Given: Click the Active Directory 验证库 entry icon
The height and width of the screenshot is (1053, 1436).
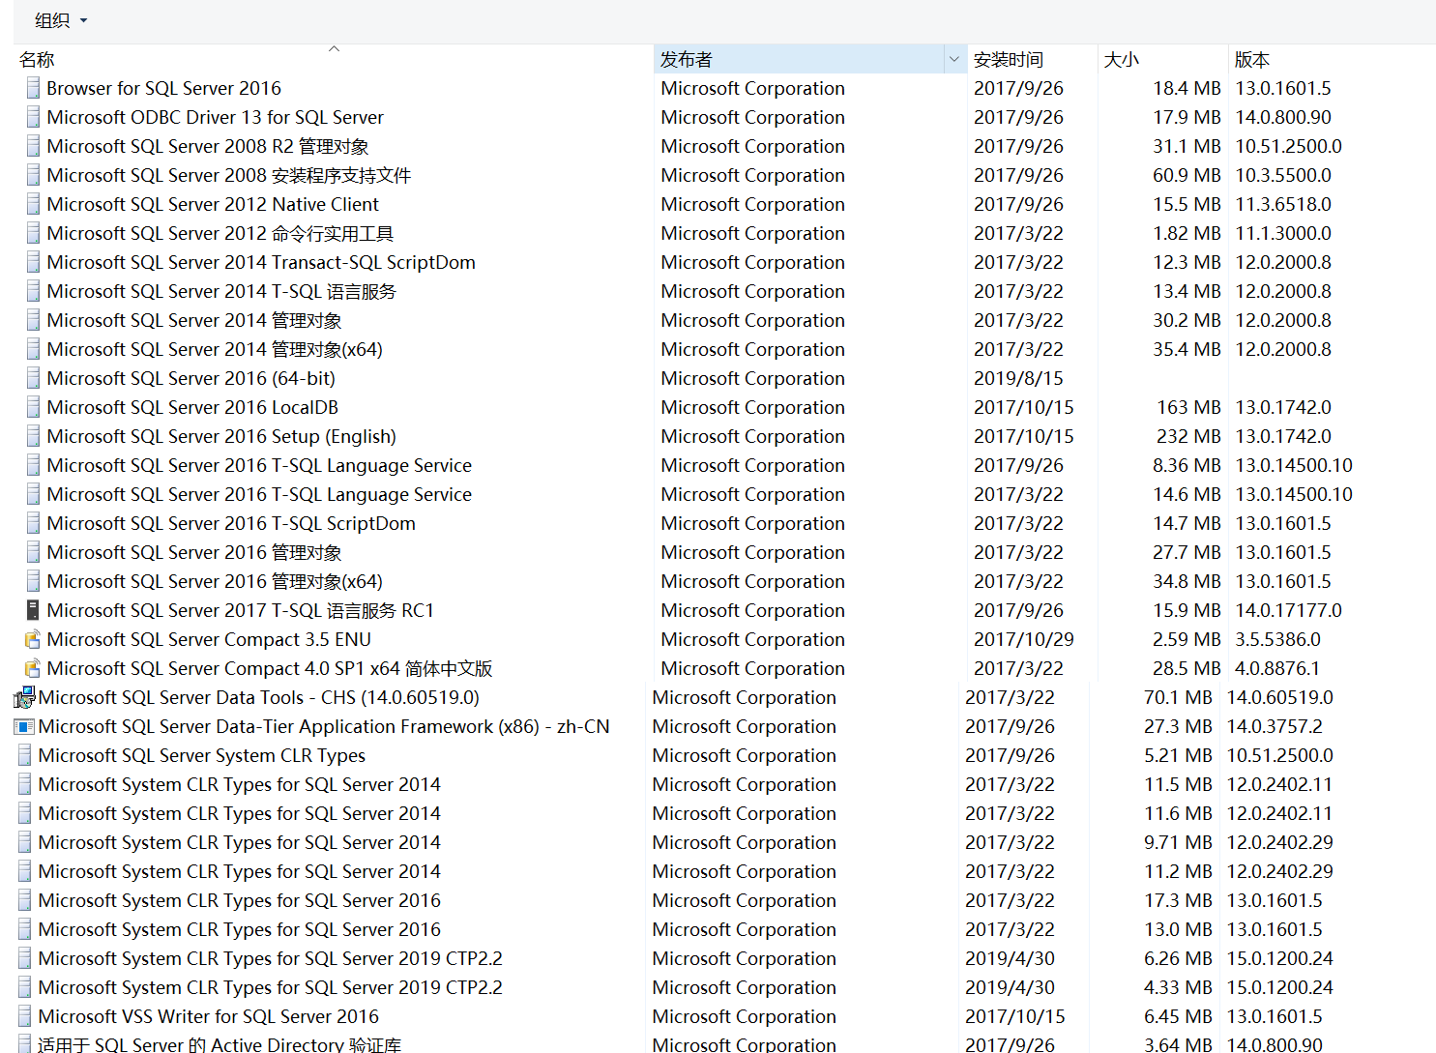Looking at the screenshot, I should click(24, 1043).
